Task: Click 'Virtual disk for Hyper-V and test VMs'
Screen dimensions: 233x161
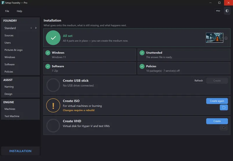Action: (x=86, y=126)
